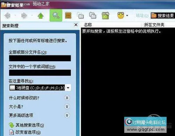Click the green recycle bin toolbar icon
The width and height of the screenshot is (175, 136).
pyautogui.click(x=105, y=15)
